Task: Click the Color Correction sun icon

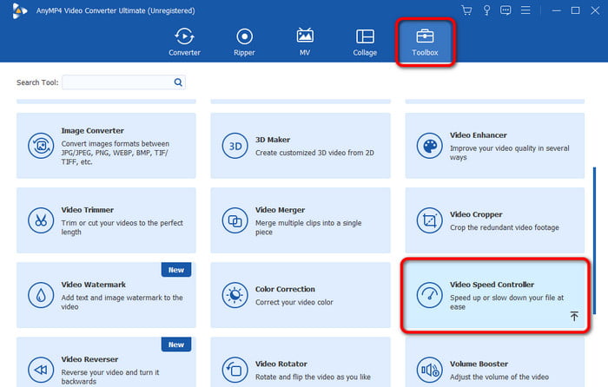Action: tap(235, 295)
